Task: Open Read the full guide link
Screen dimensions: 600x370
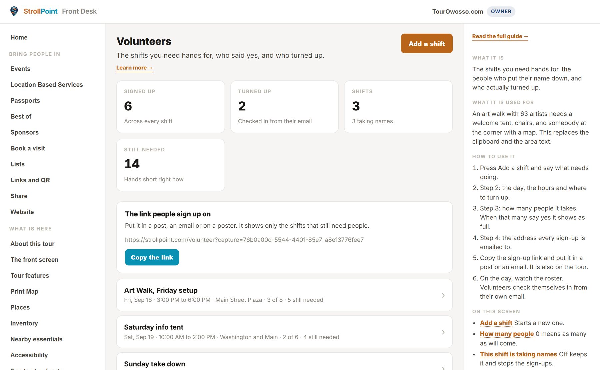Action: point(500,36)
